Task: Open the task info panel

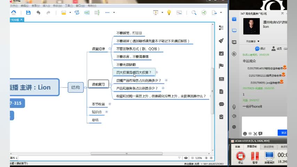Action: point(221,117)
